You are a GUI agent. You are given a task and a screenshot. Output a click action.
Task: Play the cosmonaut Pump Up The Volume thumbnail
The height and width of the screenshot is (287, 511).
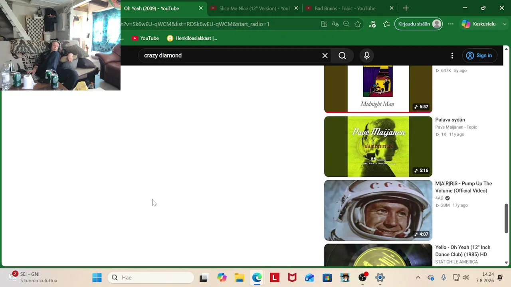(378, 210)
